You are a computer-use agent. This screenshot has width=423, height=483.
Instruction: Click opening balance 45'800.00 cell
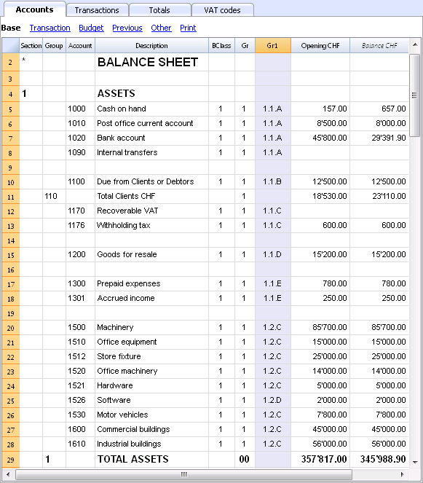pyautogui.click(x=320, y=138)
